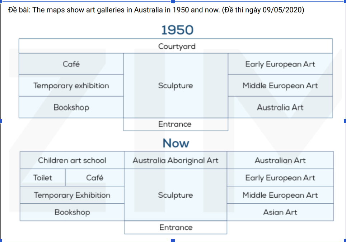Click the Sculpture hall in the Now map
The height and width of the screenshot is (242, 346).
pos(176,195)
